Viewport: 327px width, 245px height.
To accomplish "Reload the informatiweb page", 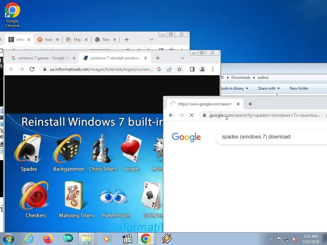I will pyautogui.click(x=32, y=69).
